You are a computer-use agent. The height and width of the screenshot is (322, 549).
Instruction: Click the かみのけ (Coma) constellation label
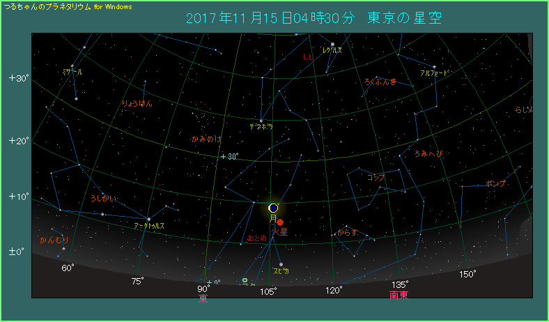point(206,139)
